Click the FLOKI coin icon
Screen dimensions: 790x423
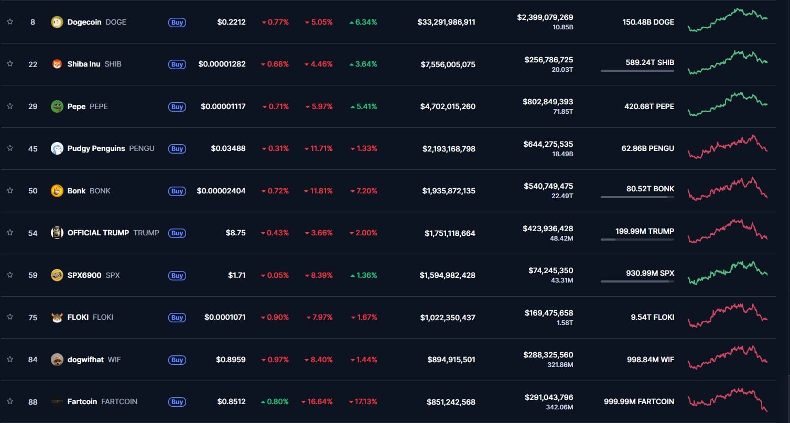coord(57,317)
